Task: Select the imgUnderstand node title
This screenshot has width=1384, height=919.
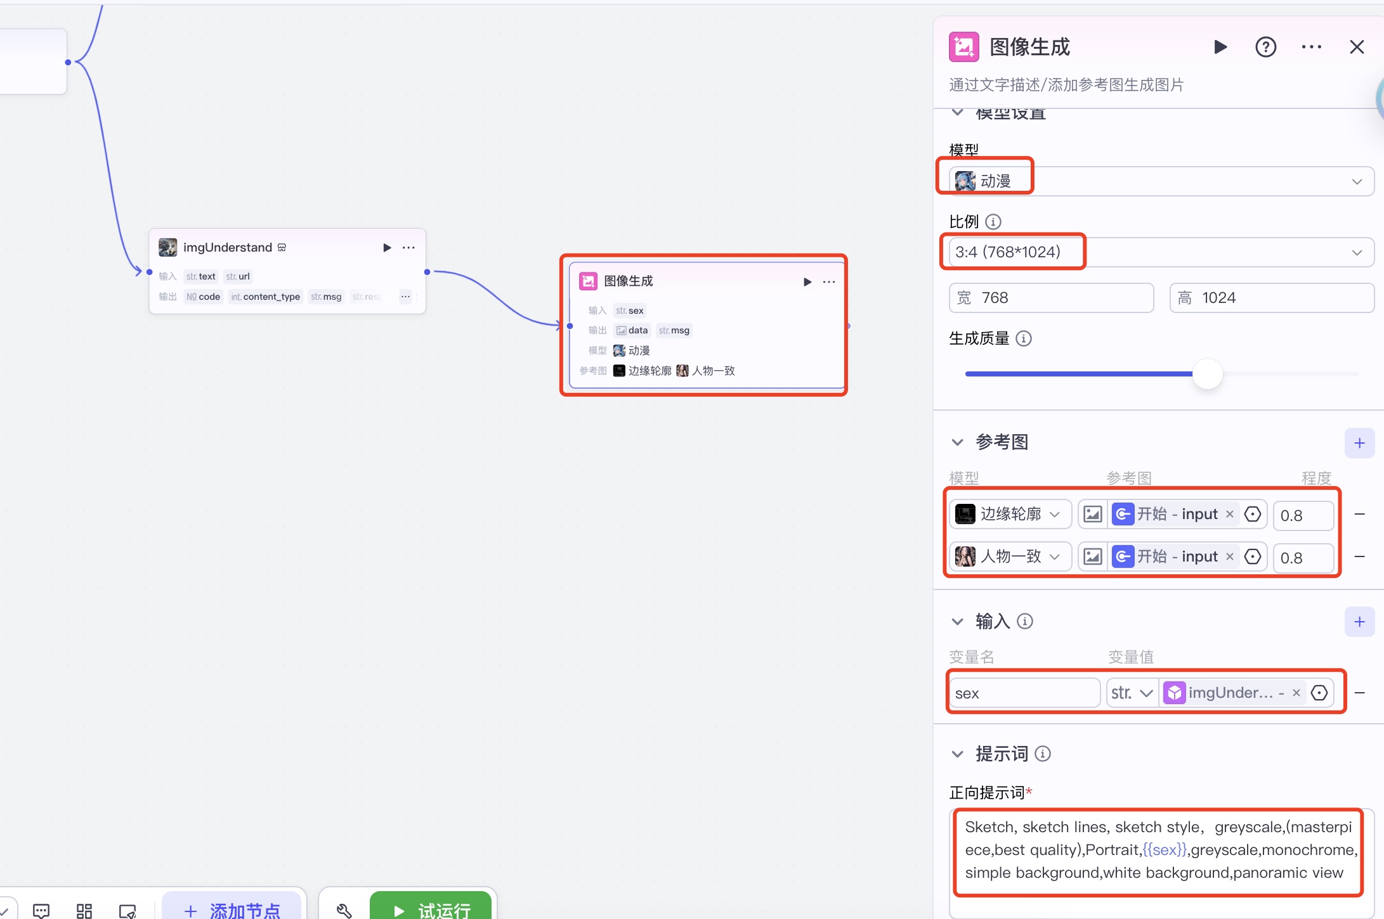Action: click(228, 247)
